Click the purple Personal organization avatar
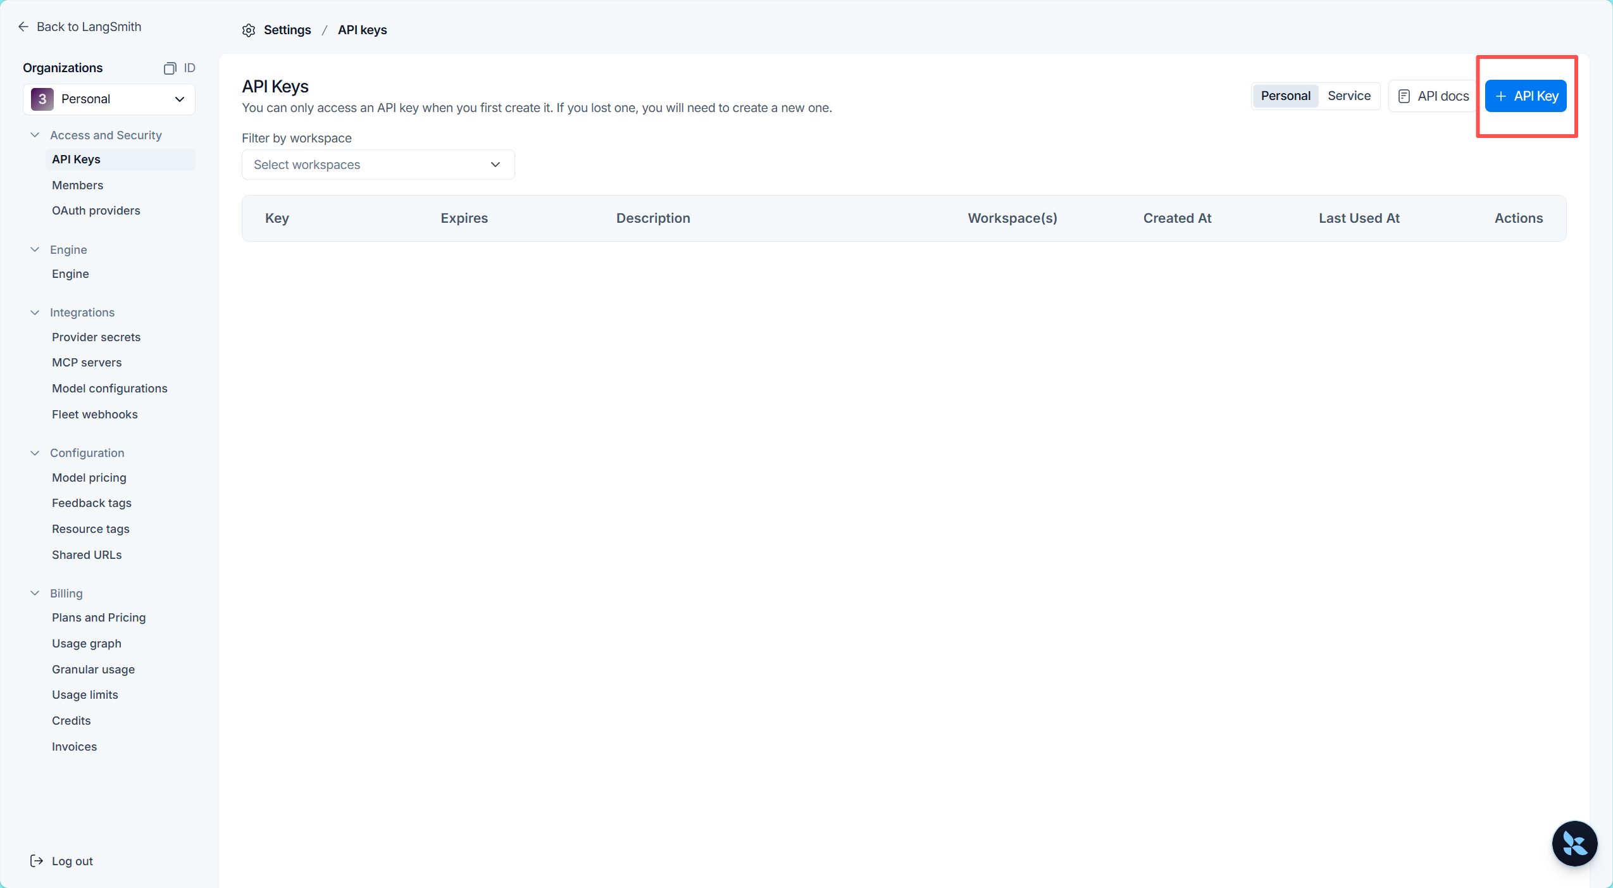Image resolution: width=1613 pixels, height=888 pixels. tap(42, 99)
